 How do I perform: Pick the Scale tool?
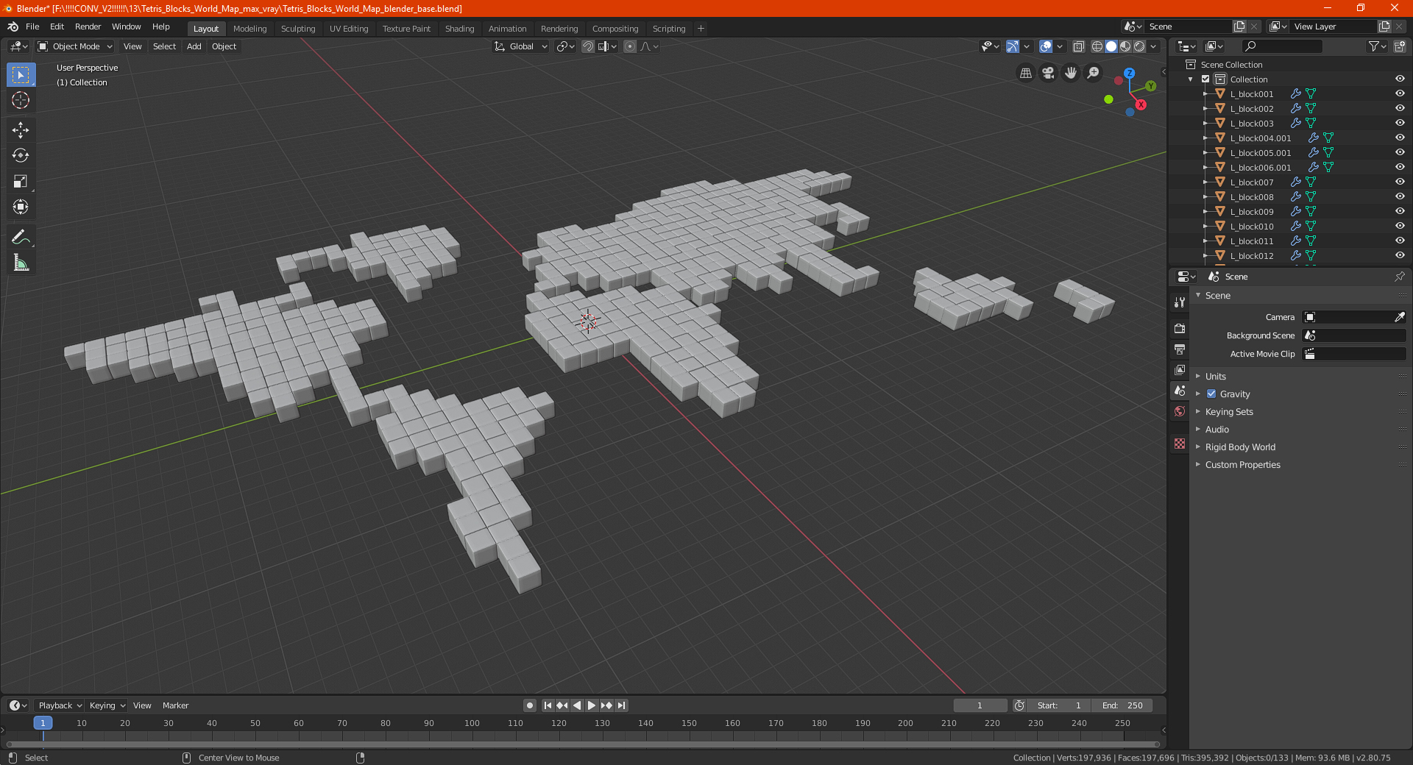21,181
